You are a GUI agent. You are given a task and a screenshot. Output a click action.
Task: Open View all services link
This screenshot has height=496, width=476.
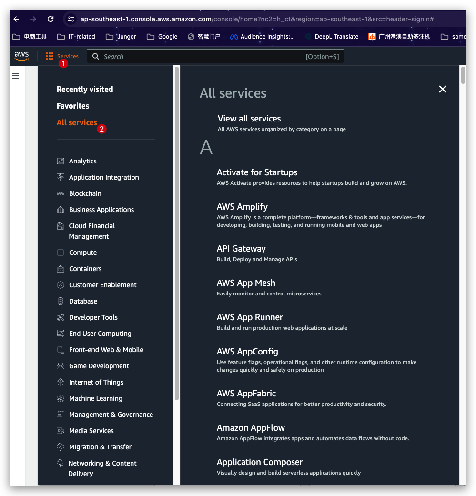coord(249,119)
